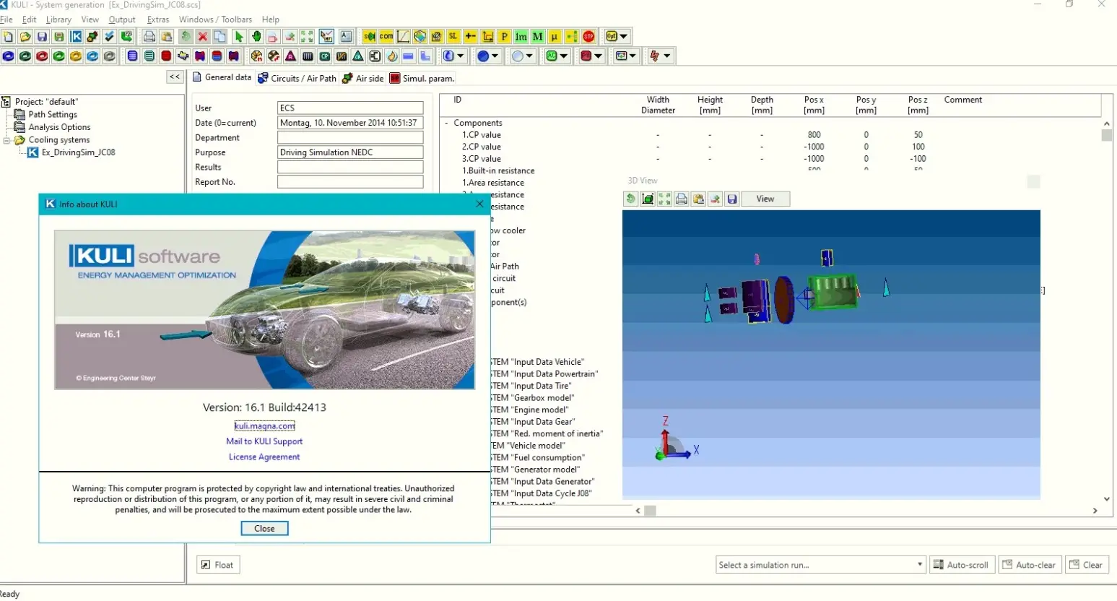Select 'Path Settings' in project tree
The width and height of the screenshot is (1117, 601).
tap(53, 114)
